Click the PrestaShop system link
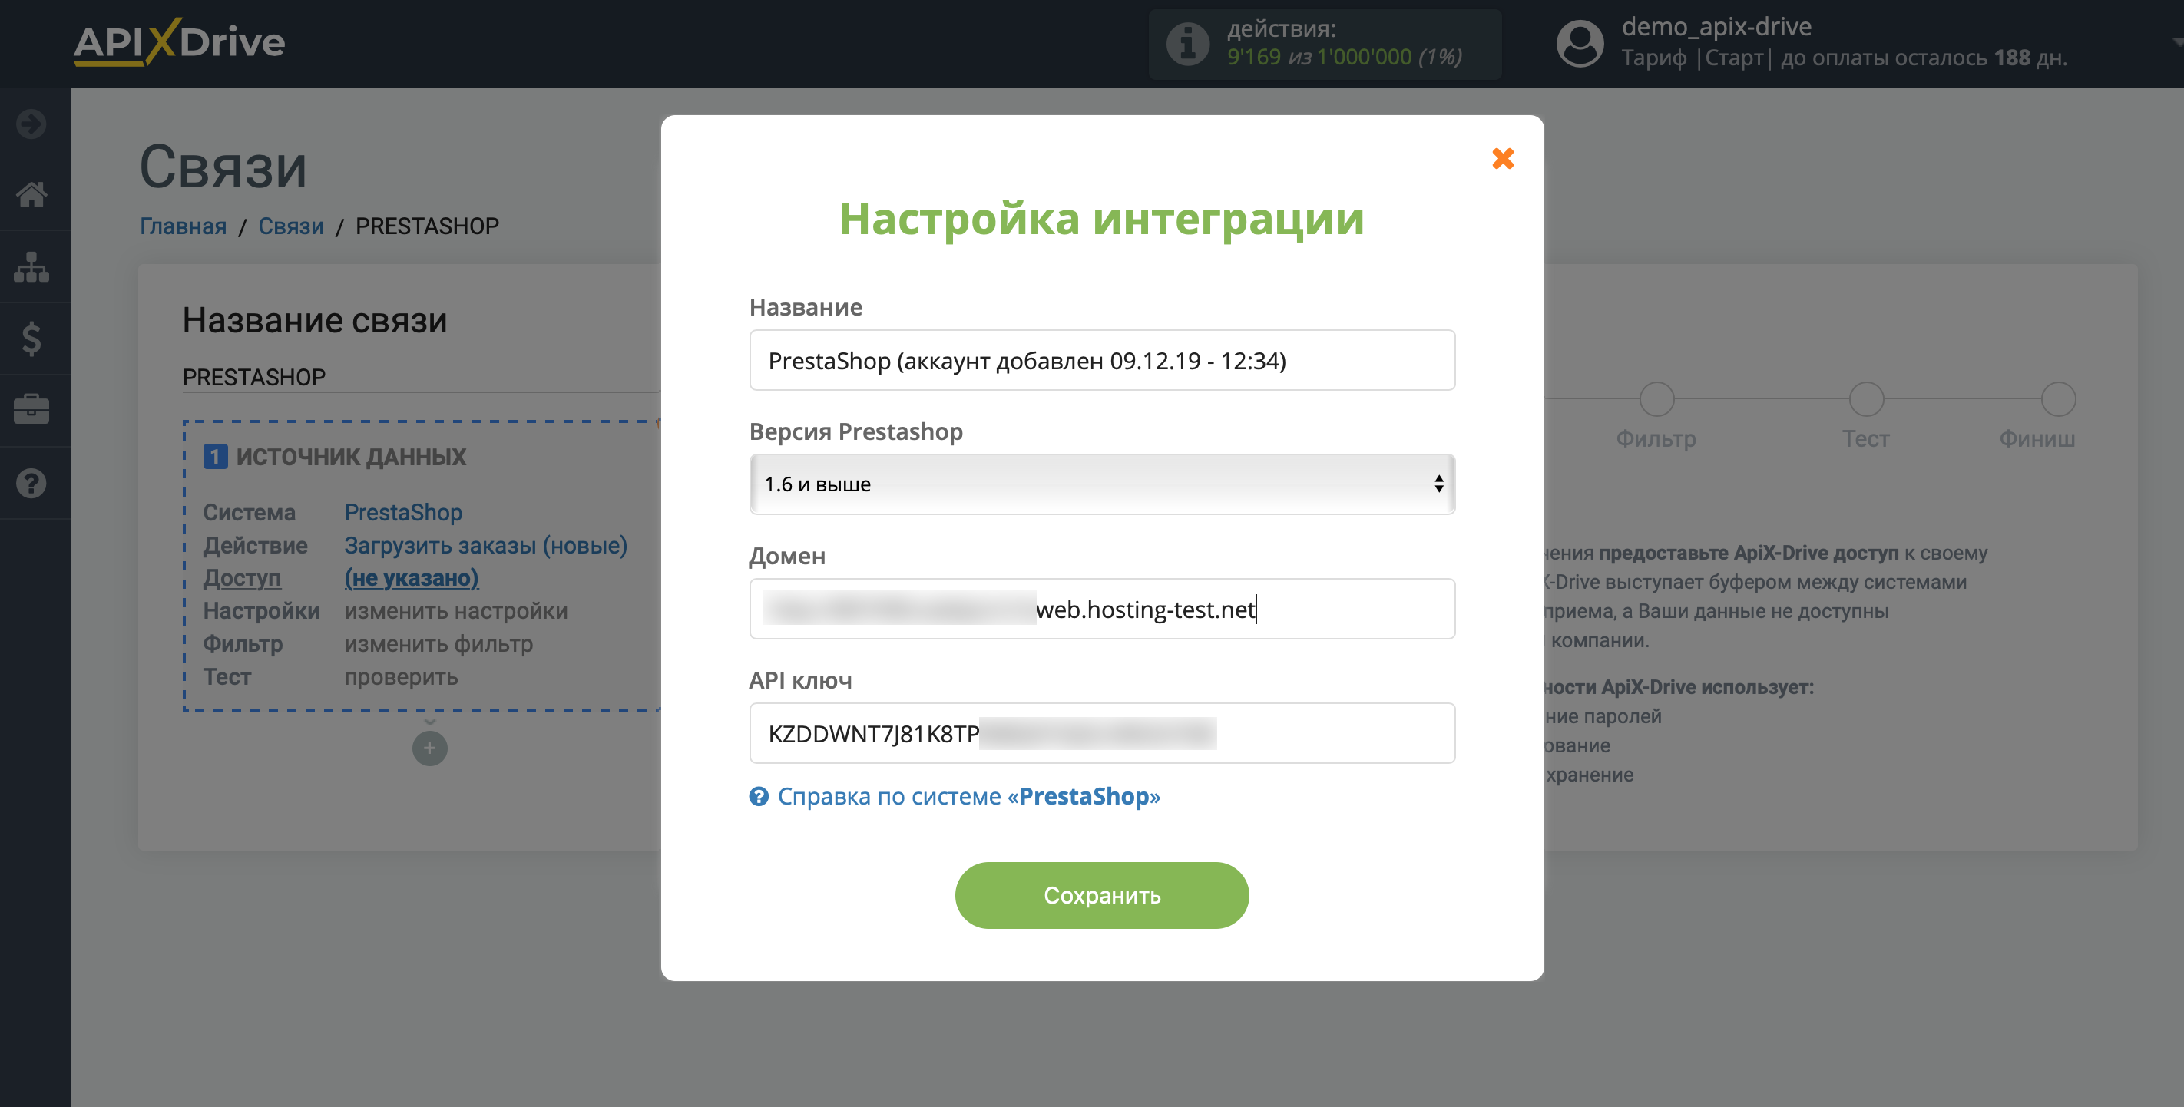The image size is (2184, 1107). 402,513
